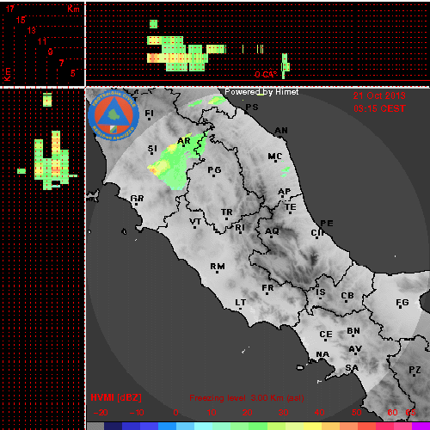Viewport: 430px width, 430px height.
Task: Select the gray swatch on the dBZ scale
Action: coord(95,426)
